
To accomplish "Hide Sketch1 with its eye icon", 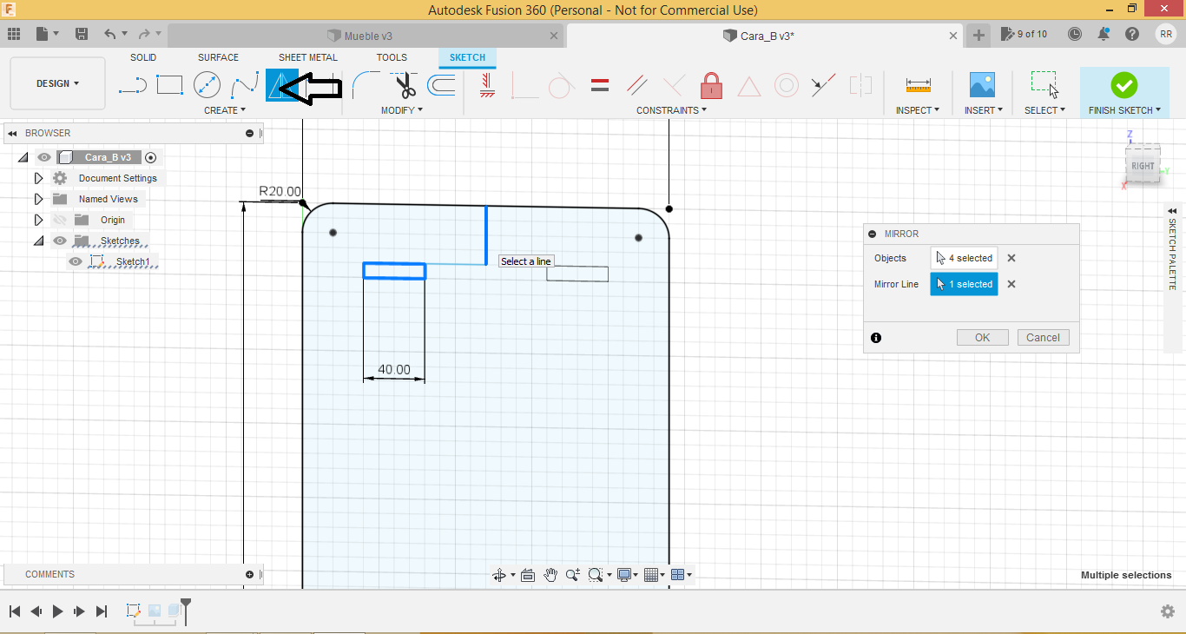I will point(76,261).
